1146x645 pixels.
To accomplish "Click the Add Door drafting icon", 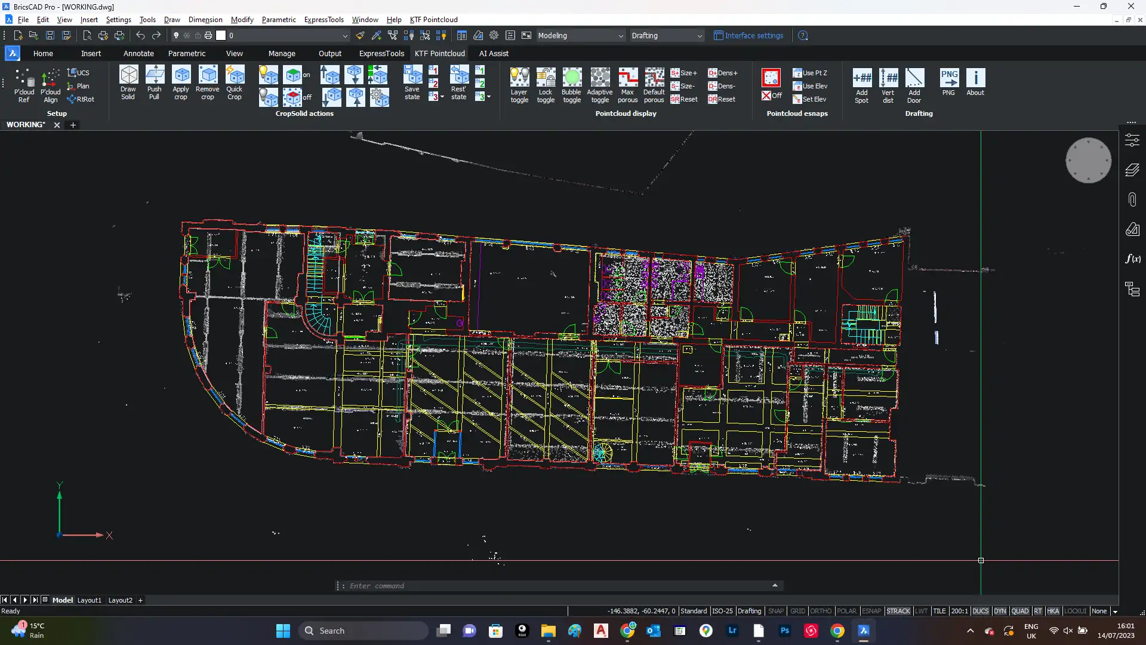I will tap(914, 78).
